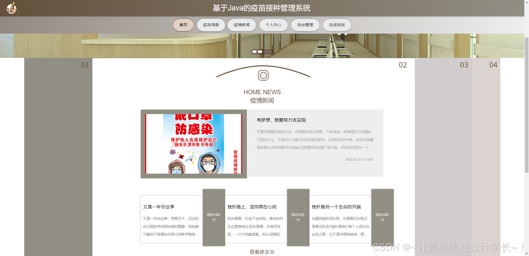This screenshot has height=256, width=529.
Task: Open the article 有梦想，就要努力去实现
Action: coord(282,120)
